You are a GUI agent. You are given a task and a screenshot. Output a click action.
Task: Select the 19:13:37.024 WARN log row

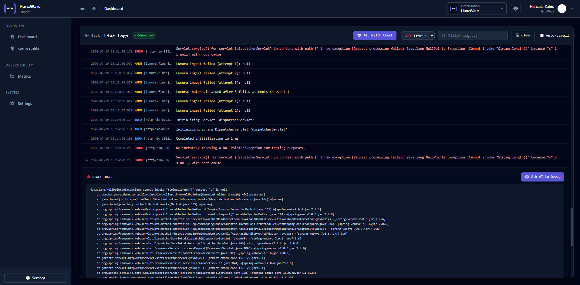[x=325, y=110]
